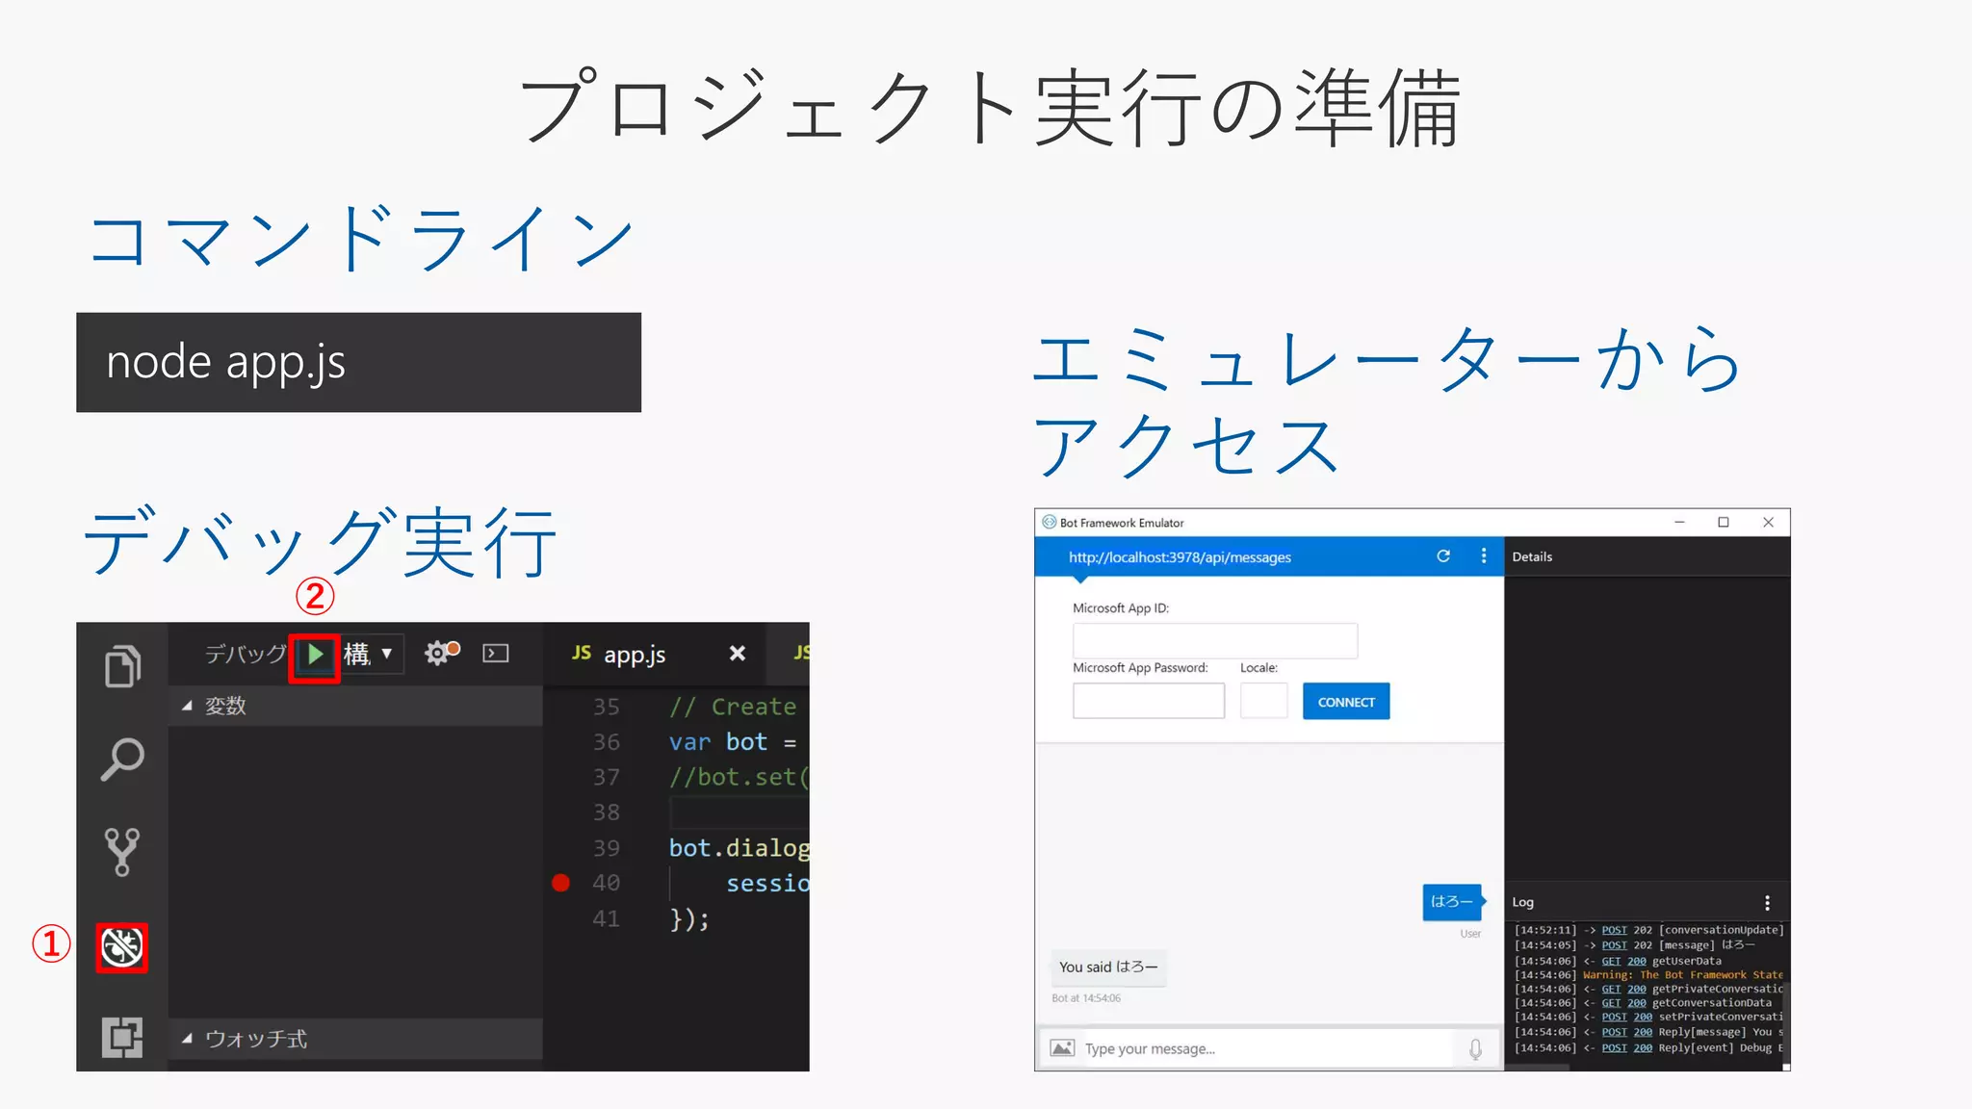Open the Log panel three-dot menu
This screenshot has height=1109, width=1972.
1767,903
